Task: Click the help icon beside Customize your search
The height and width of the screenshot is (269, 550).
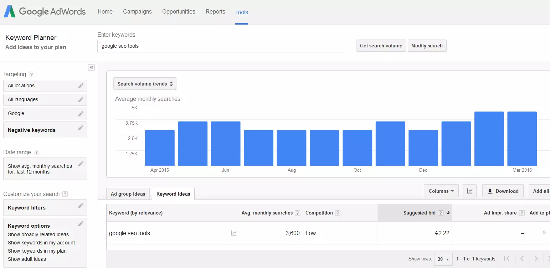Action: coord(65,194)
